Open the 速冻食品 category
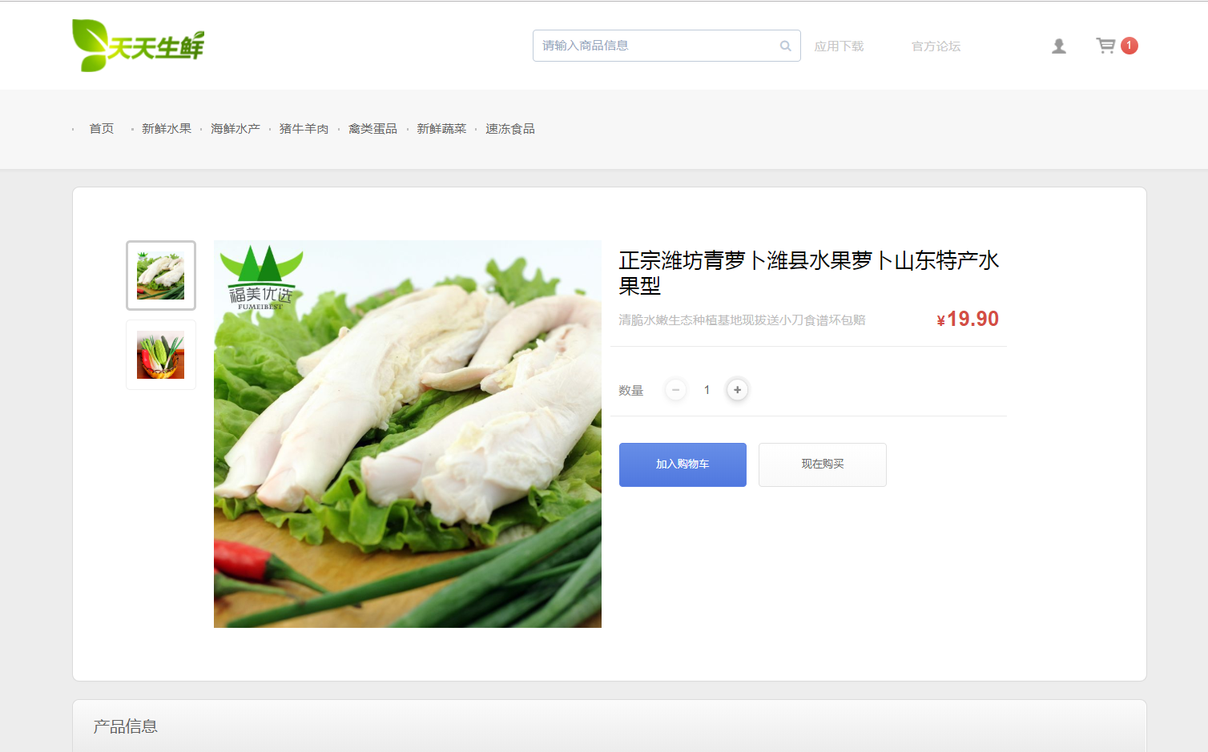 [x=510, y=129]
